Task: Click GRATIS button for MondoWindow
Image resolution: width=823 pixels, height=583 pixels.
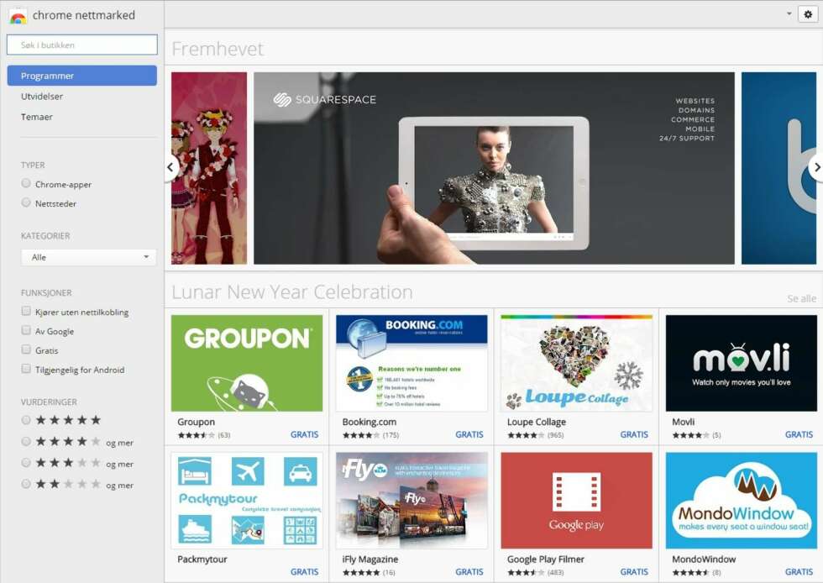Action: pyautogui.click(x=799, y=571)
